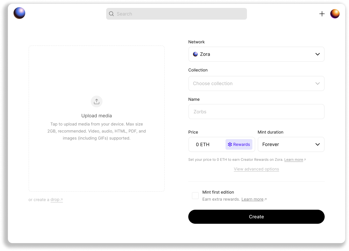349x251 pixels.
Task: Open the Choose collection dropdown
Action: click(256, 83)
